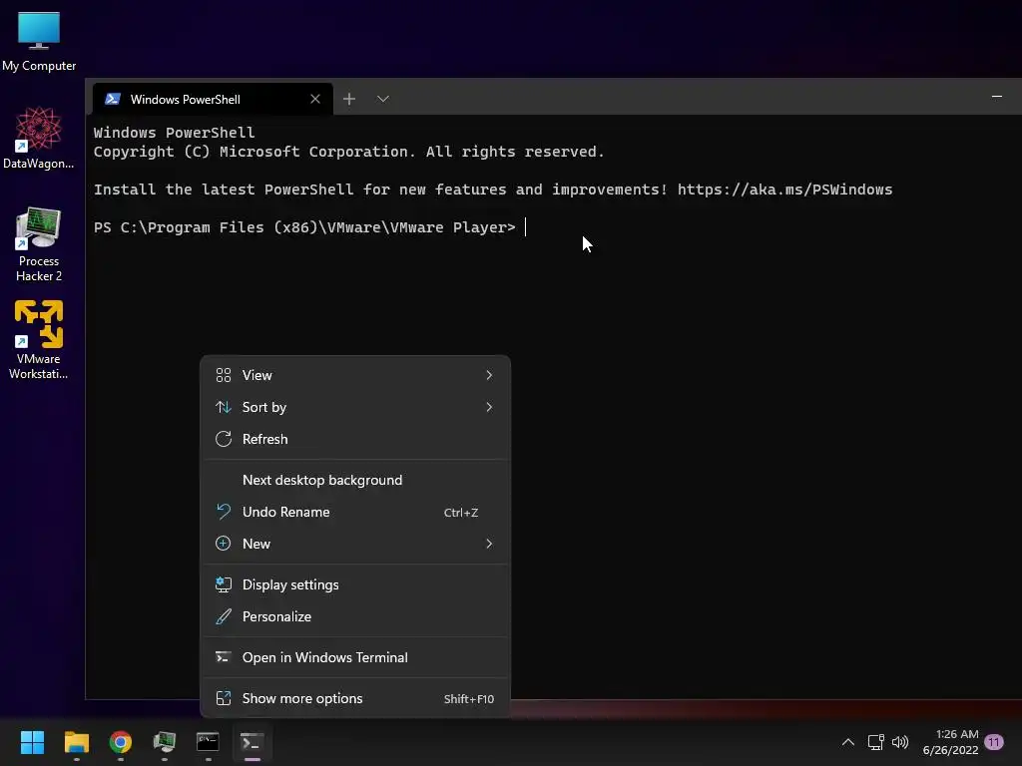Click the volume speaker tray icon

coord(900,742)
